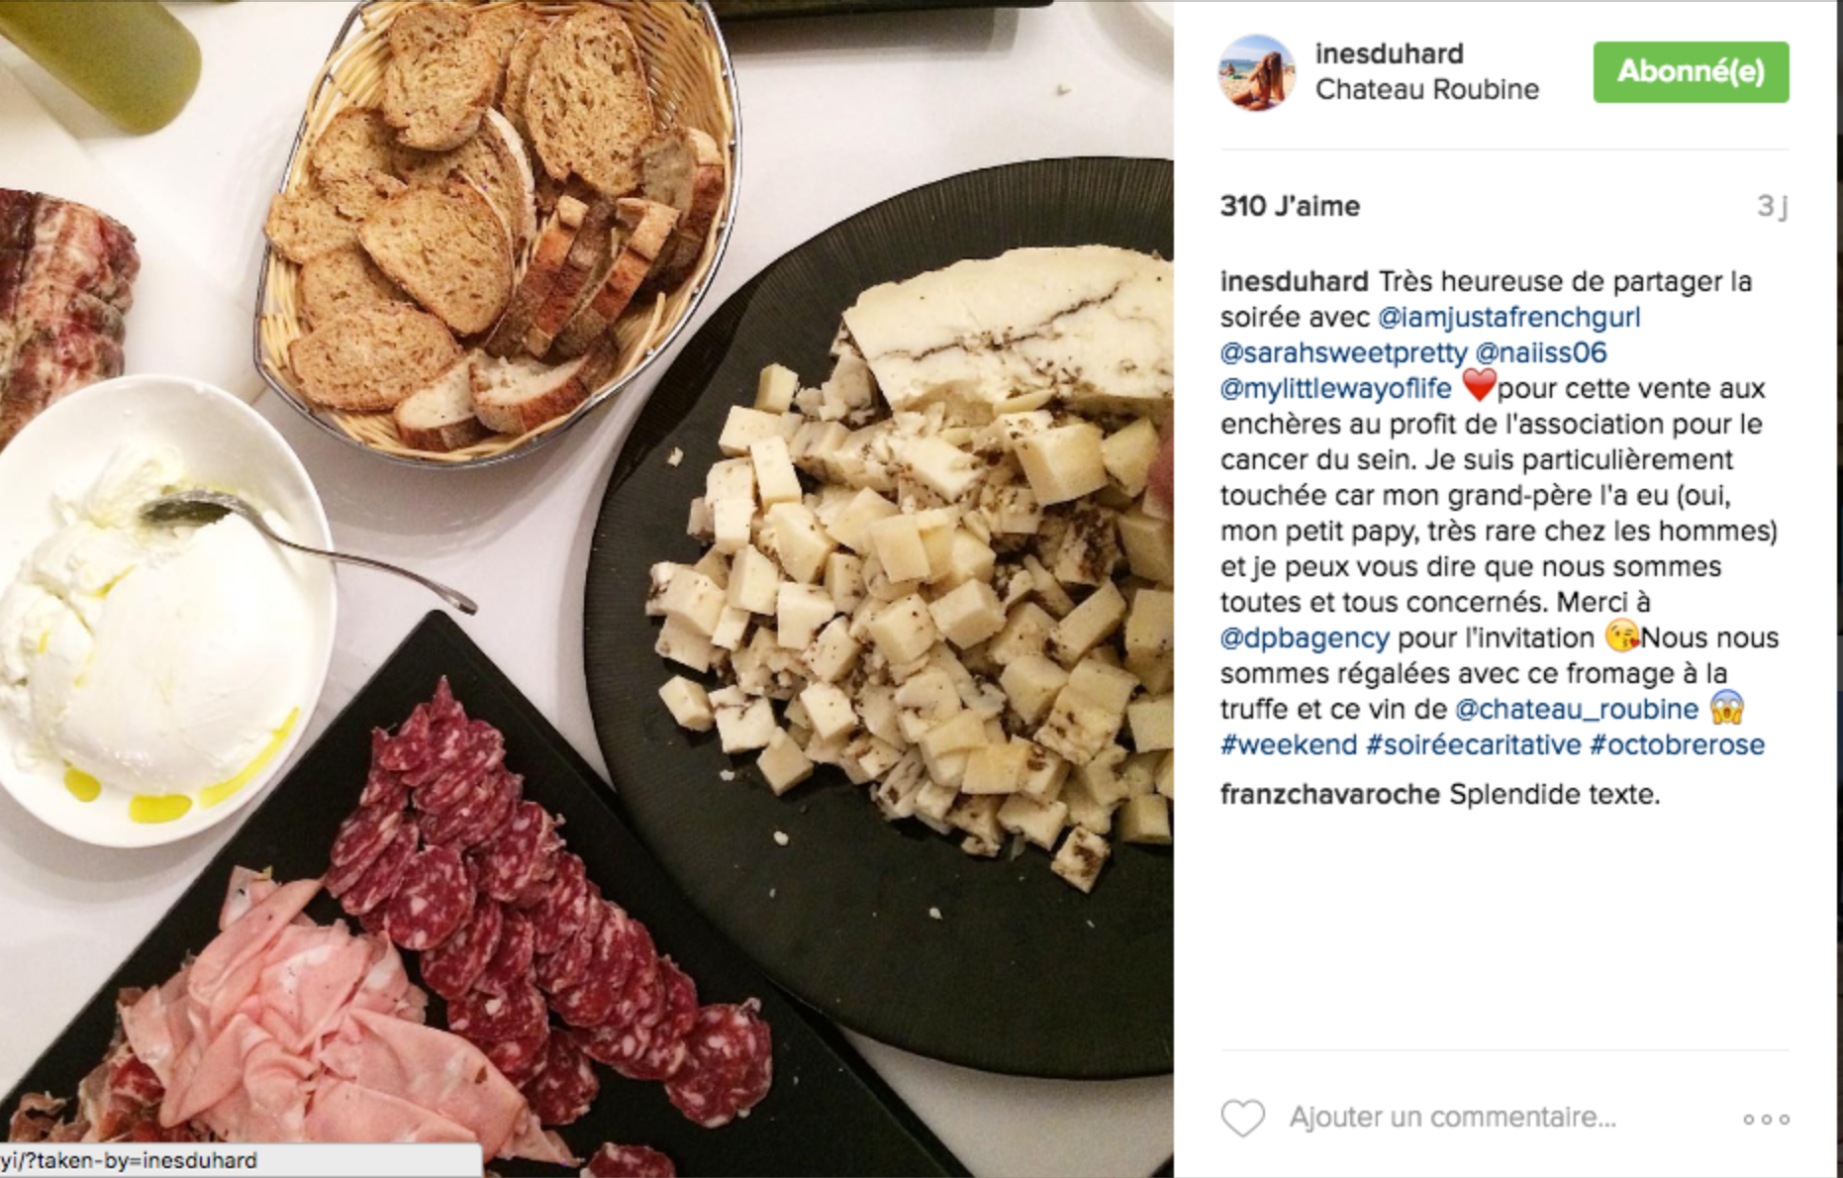Open the #soiréecaritative hashtag
The image size is (1843, 1178).
[1473, 745]
